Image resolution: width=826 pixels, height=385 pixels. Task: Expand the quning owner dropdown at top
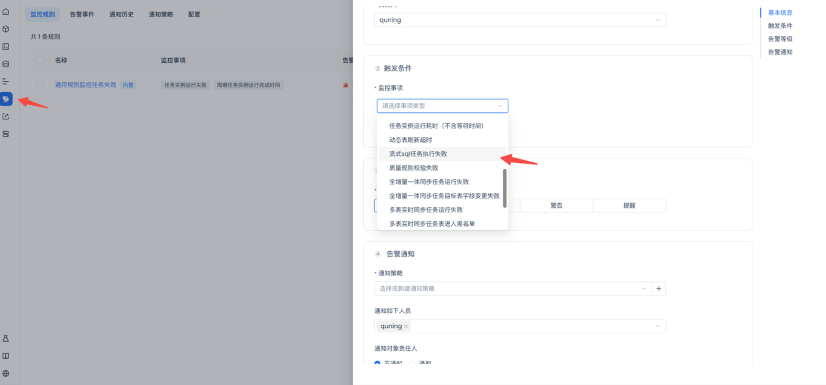(x=519, y=20)
